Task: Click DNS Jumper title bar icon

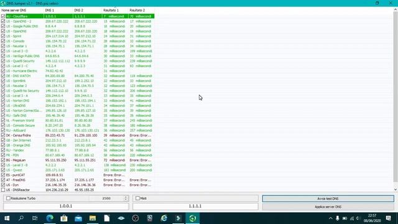Action: [x=2, y=3]
